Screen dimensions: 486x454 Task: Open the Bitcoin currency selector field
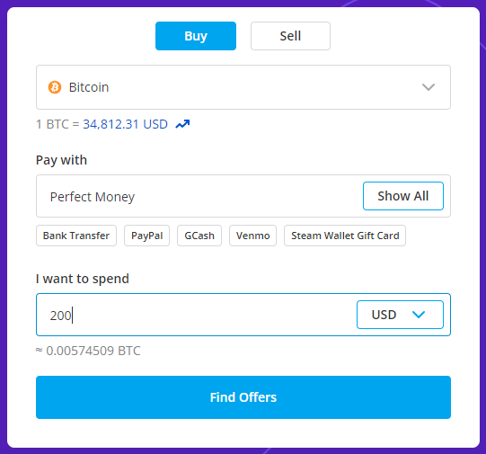tap(243, 87)
